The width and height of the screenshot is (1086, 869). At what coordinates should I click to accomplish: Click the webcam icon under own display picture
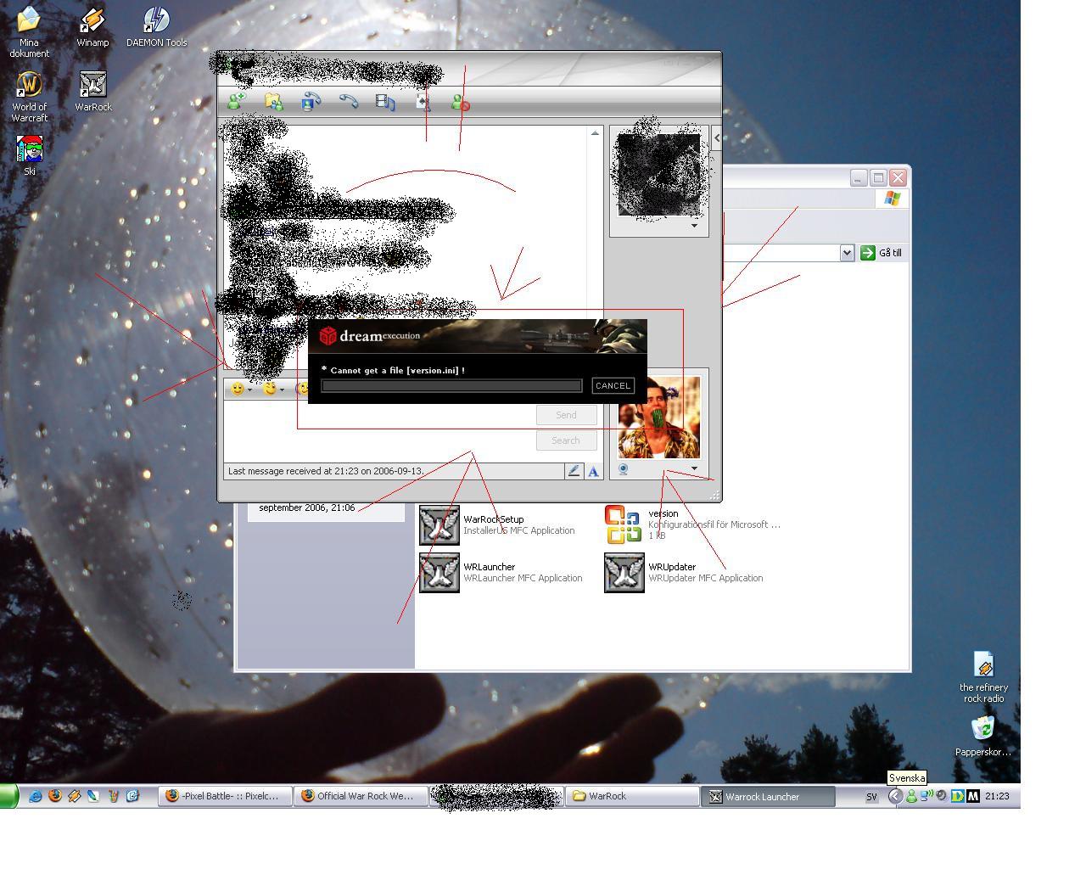pos(623,469)
